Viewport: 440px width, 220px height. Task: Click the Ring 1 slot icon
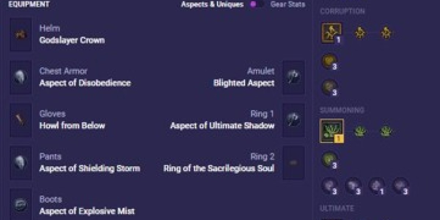[293, 120]
